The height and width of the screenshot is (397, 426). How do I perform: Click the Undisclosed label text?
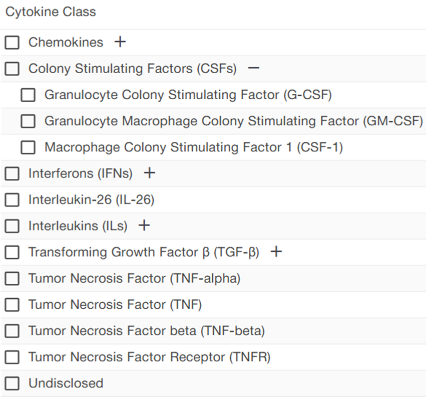[66, 383]
